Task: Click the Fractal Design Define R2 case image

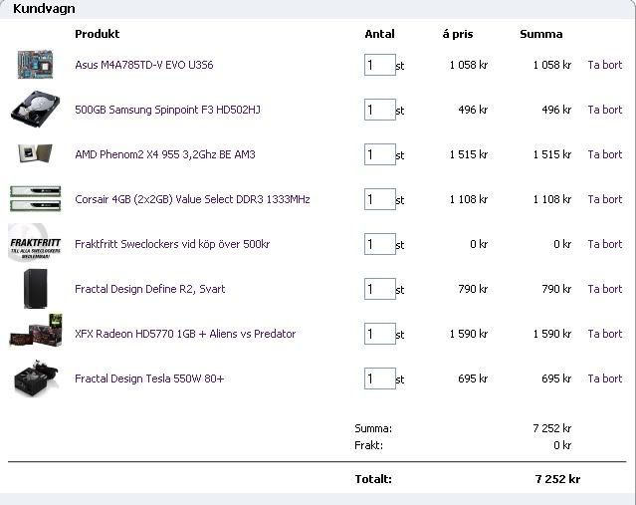Action: pyautogui.click(x=35, y=289)
